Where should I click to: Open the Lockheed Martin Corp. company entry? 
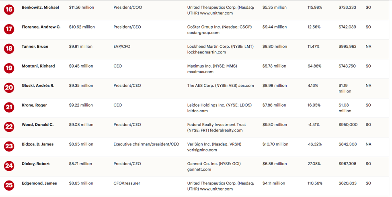click(220, 49)
